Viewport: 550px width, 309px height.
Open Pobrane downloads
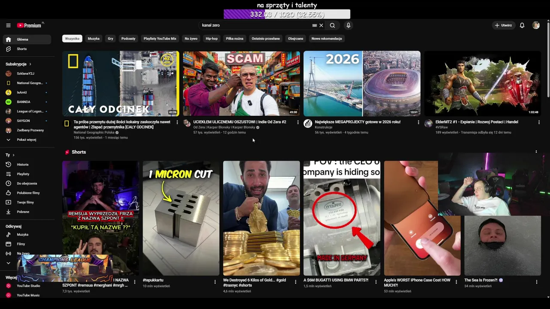(27, 212)
